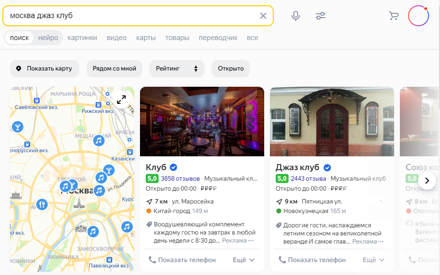Image resolution: width=440 pixels, height=275 pixels.
Task: Start voice search with microphone icon
Action: pos(296,16)
